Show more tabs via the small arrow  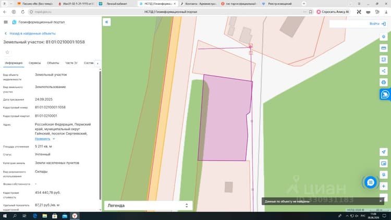coord(97,64)
